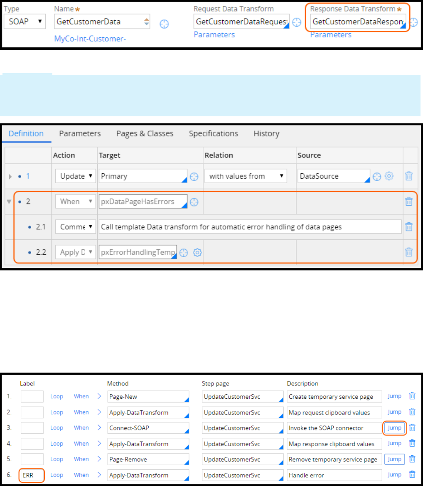
Task: Open the When action dropdown in step 2
Action: pyautogui.click(x=75, y=201)
